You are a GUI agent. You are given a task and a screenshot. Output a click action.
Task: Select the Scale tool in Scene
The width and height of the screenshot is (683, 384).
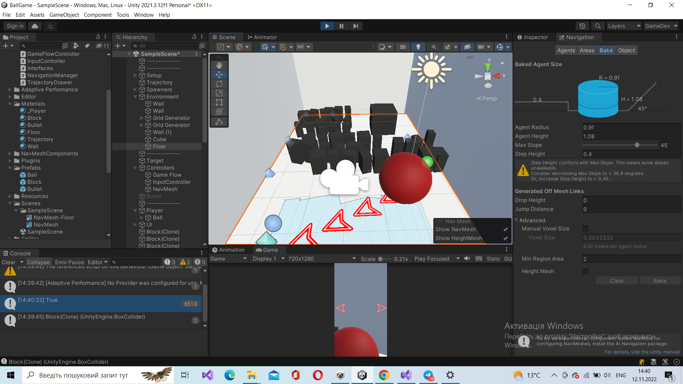(x=219, y=93)
